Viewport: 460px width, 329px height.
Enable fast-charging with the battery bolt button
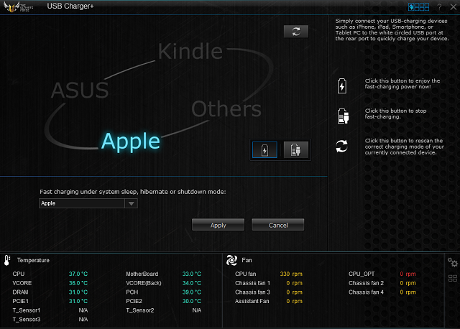pos(266,149)
